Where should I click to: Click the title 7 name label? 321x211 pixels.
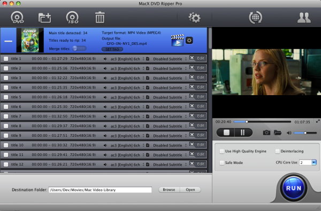(x=16, y=116)
